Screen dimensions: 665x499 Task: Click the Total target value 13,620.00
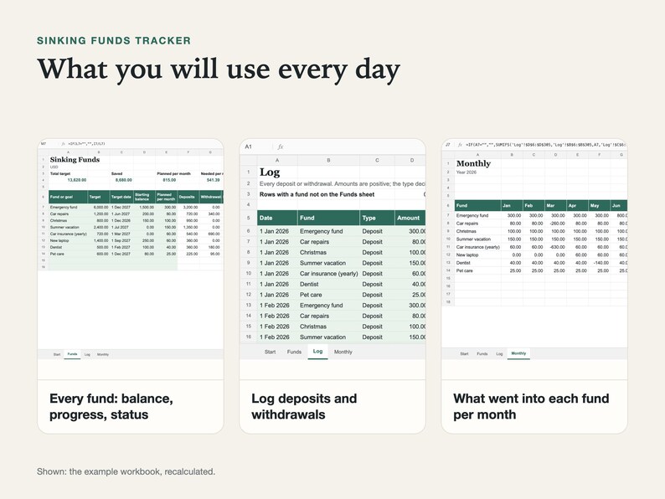(77, 180)
